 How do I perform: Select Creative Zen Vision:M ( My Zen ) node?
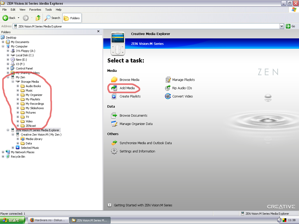[x=41, y=135]
